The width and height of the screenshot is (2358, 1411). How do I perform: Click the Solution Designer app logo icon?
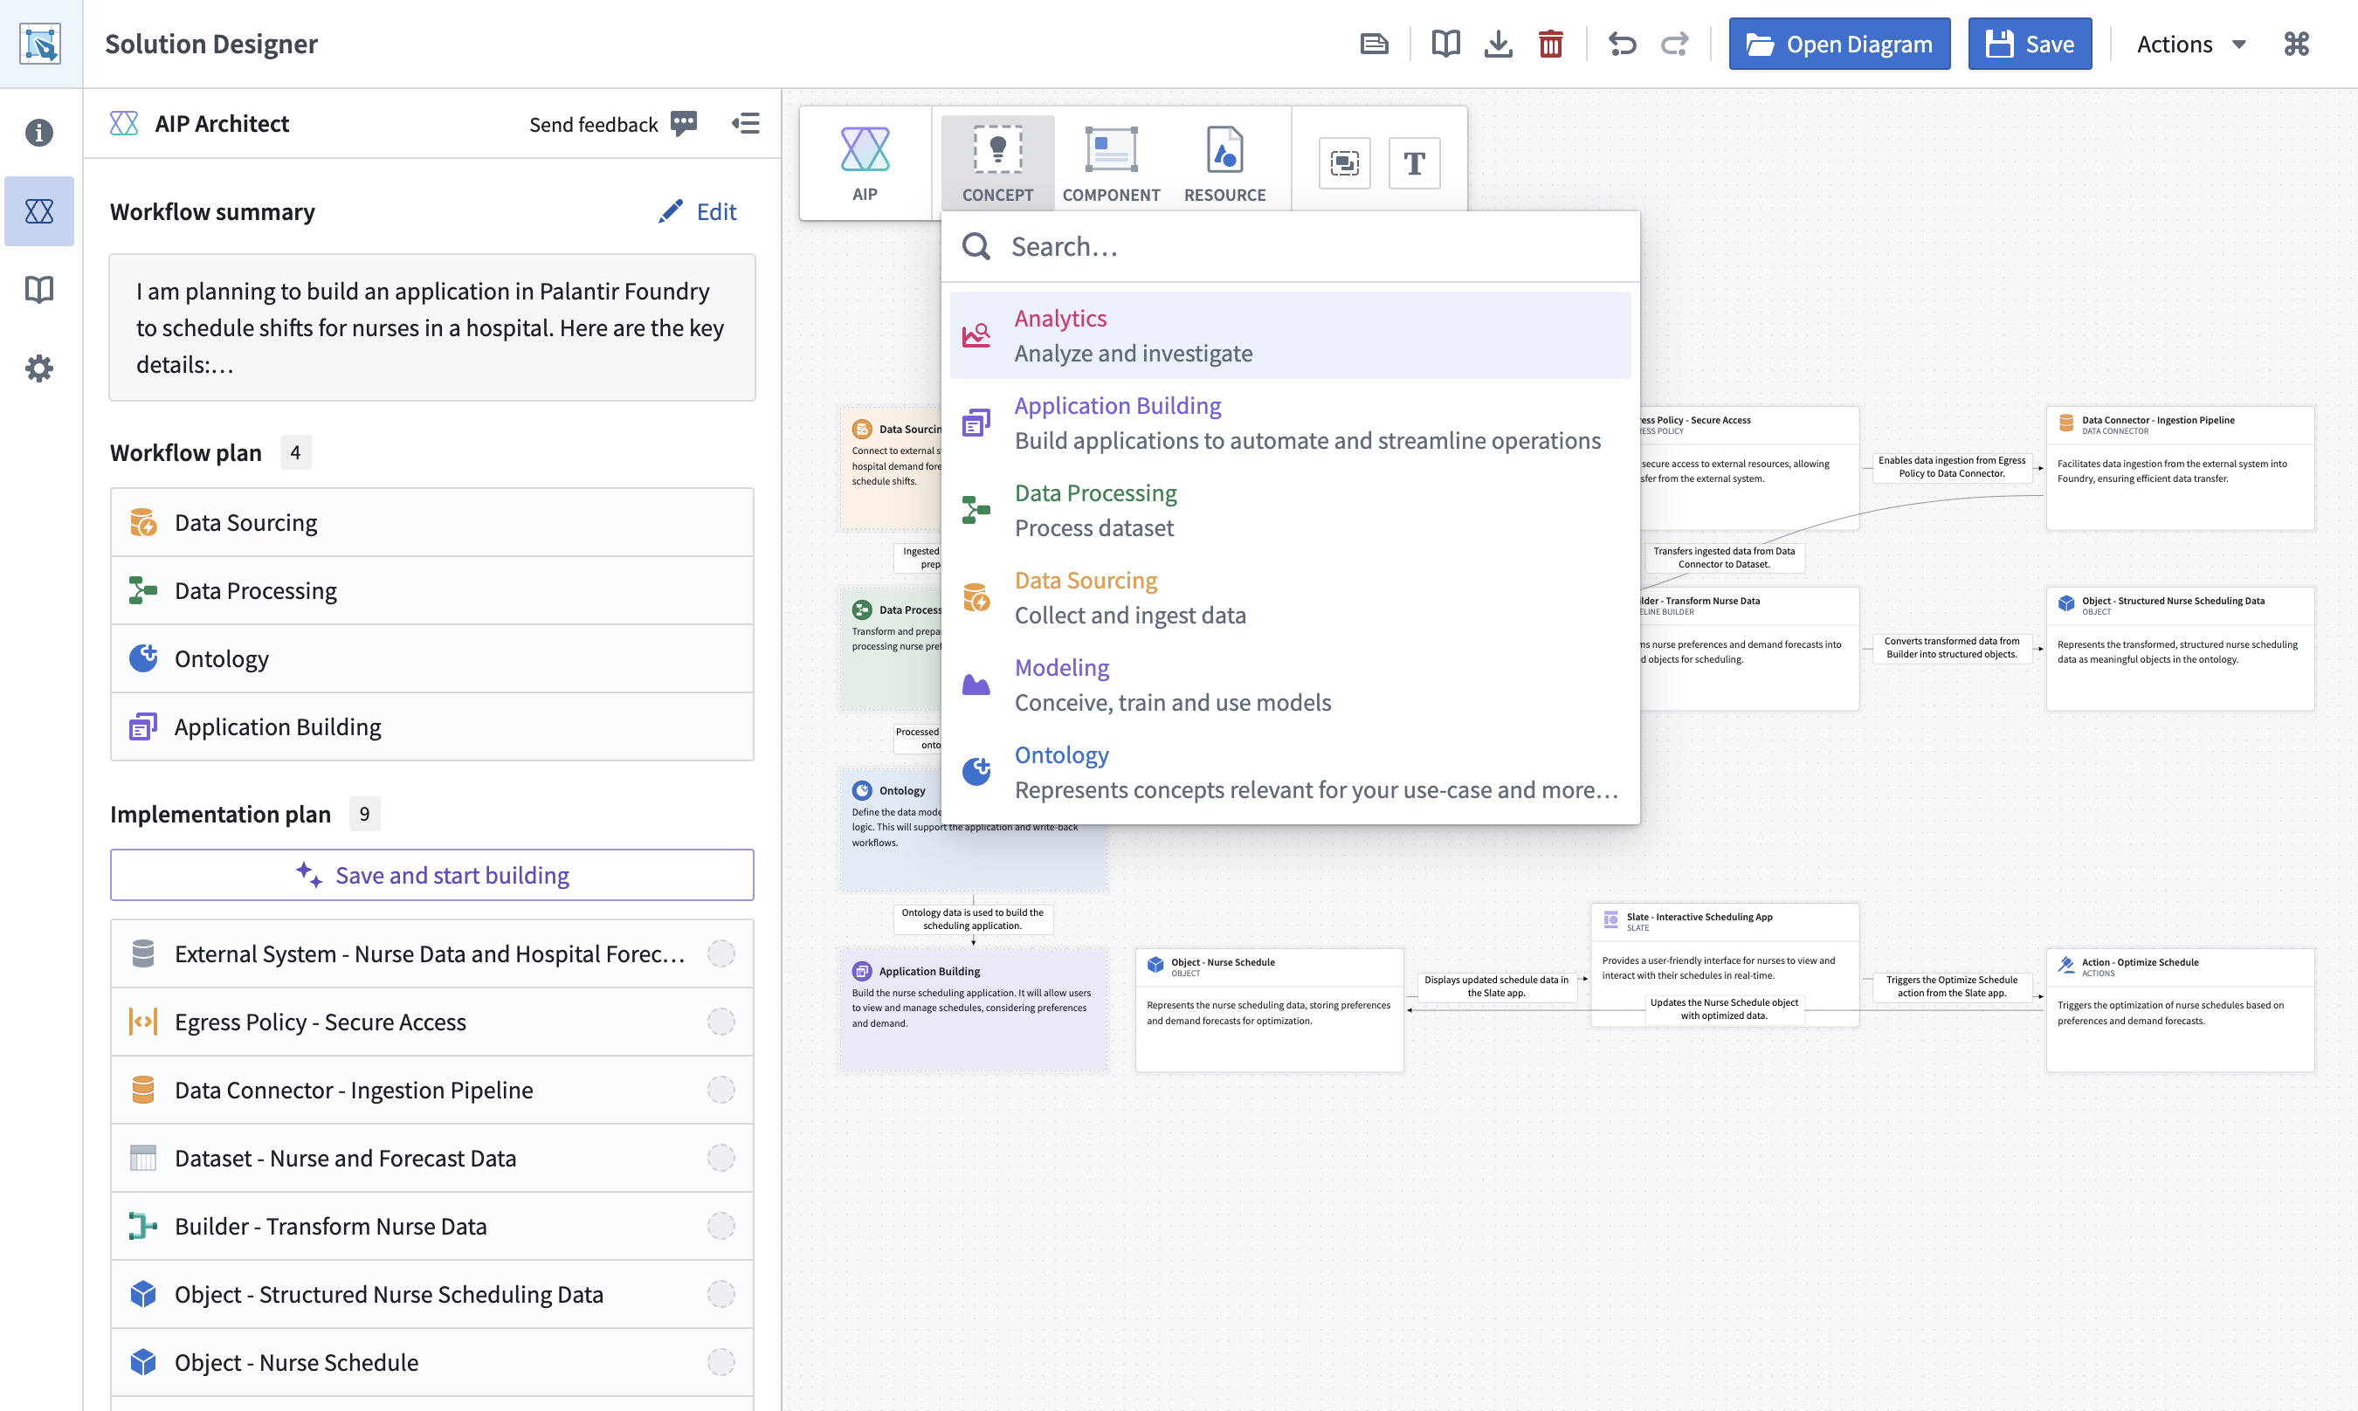point(41,44)
